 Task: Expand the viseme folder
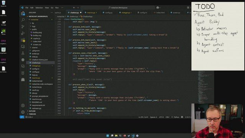[x=34, y=48]
